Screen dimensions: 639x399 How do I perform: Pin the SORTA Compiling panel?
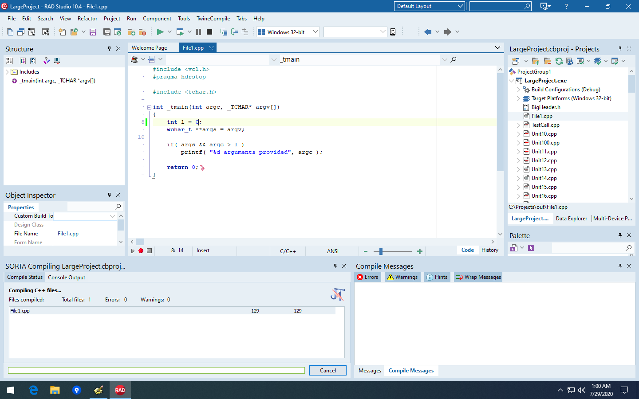[335, 266]
